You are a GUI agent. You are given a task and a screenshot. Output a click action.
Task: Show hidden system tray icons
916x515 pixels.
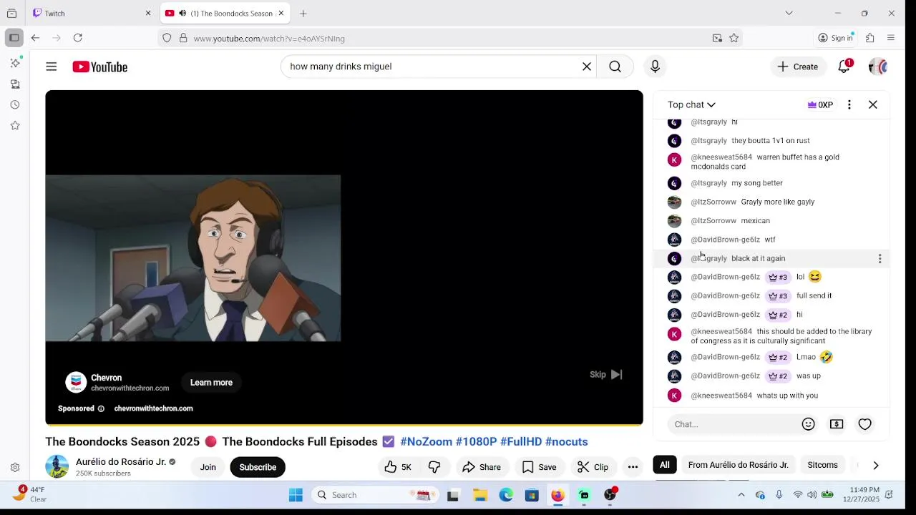coord(741,495)
